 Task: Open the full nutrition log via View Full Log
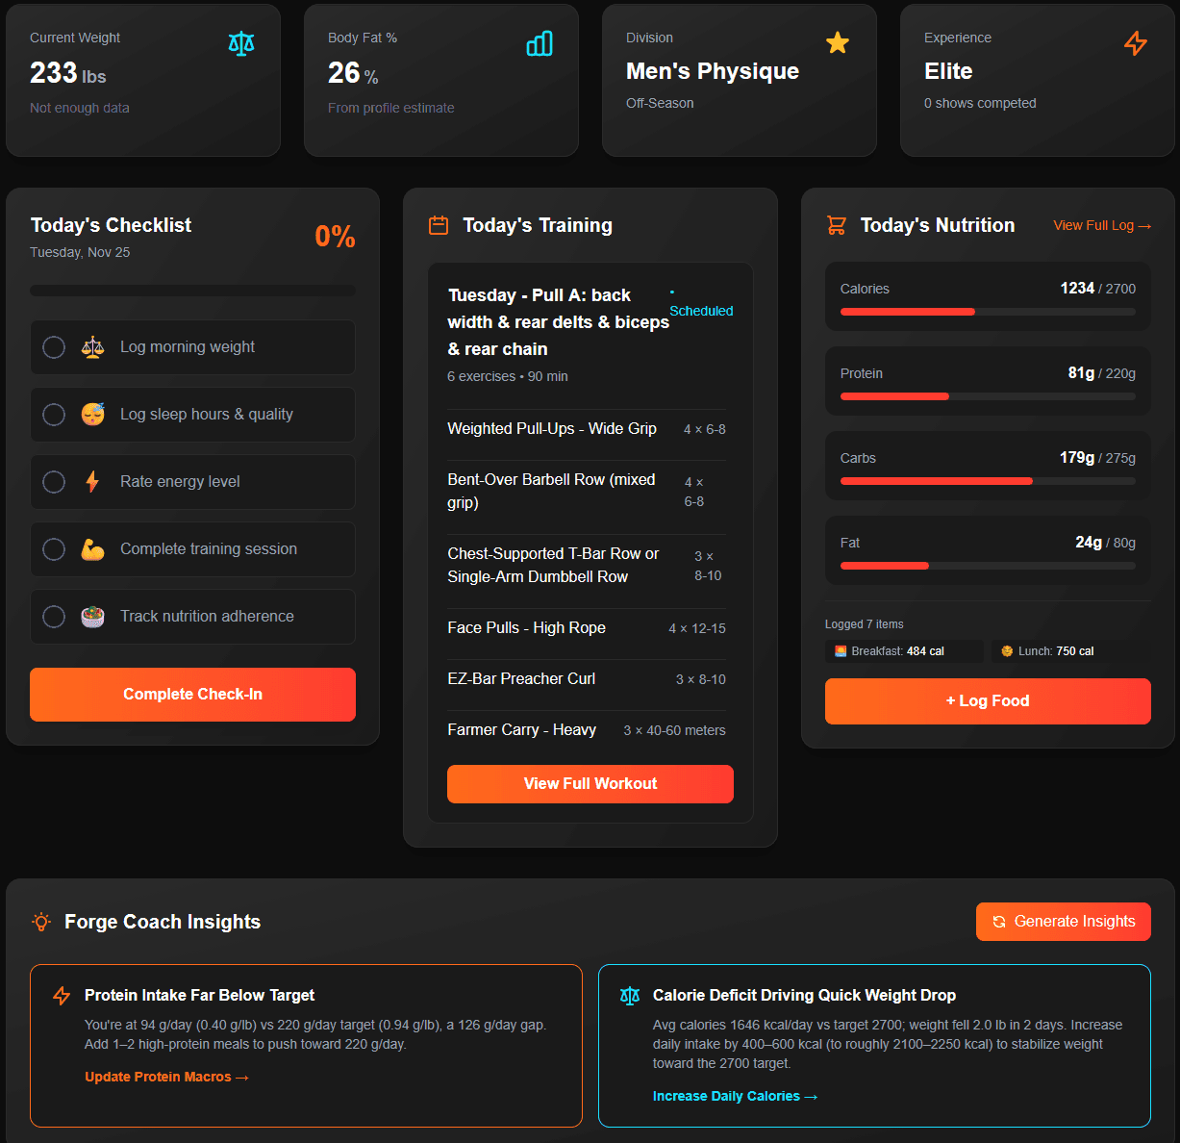coord(1101,224)
